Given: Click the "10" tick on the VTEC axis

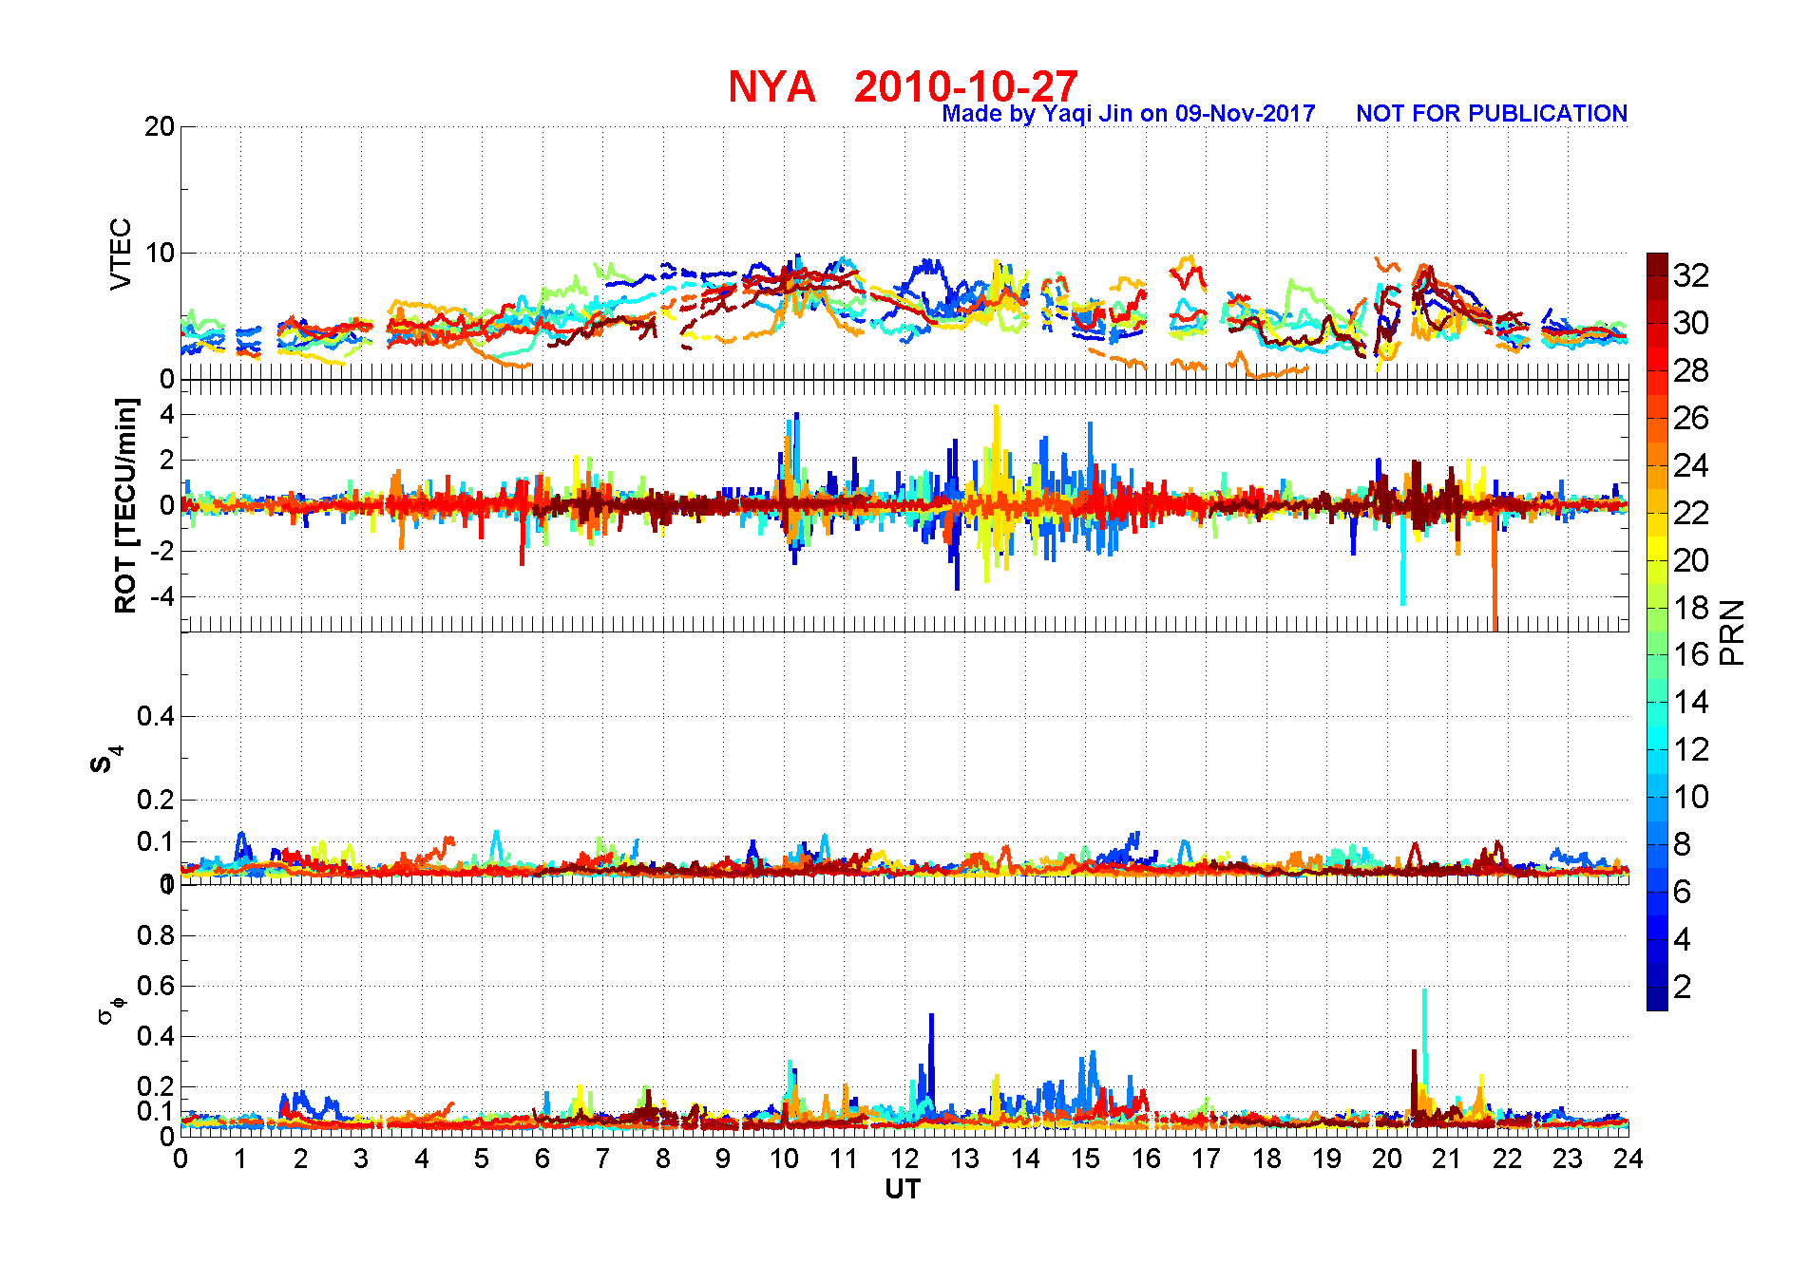Looking at the screenshot, I should coord(160,253).
